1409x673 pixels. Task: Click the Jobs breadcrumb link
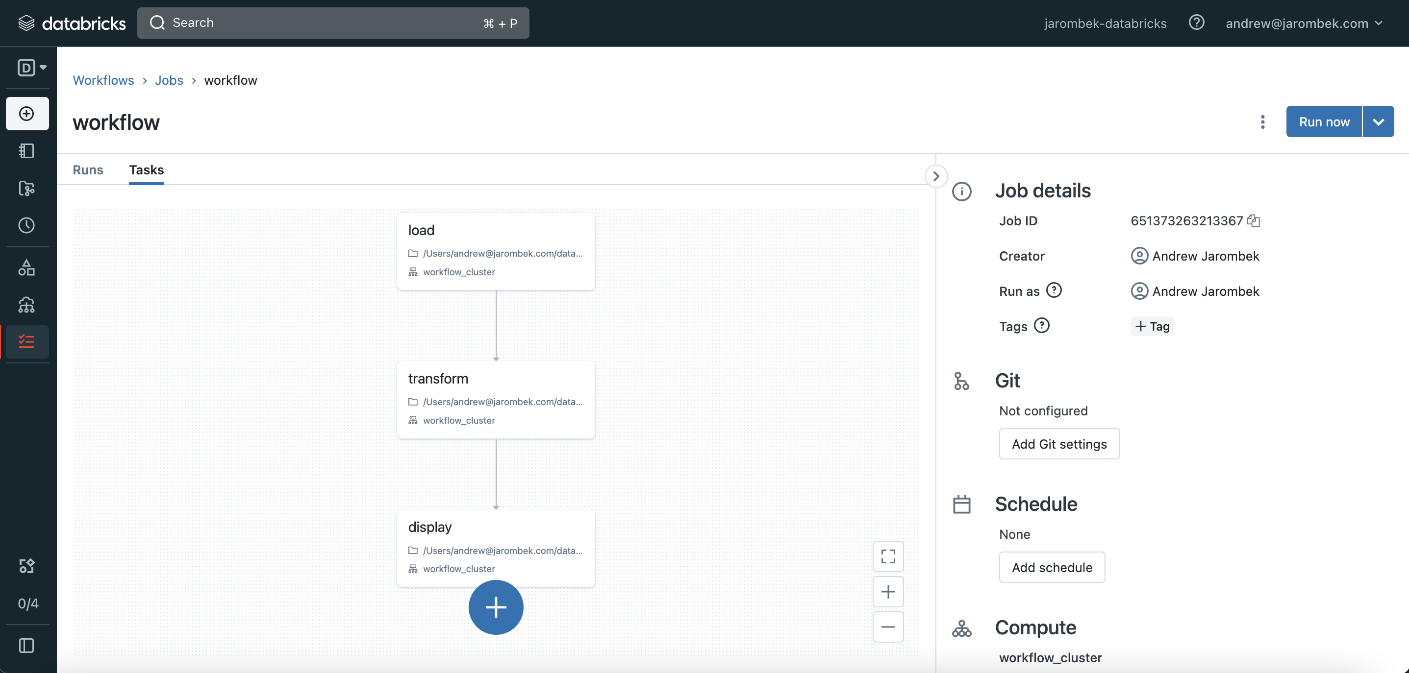point(169,80)
